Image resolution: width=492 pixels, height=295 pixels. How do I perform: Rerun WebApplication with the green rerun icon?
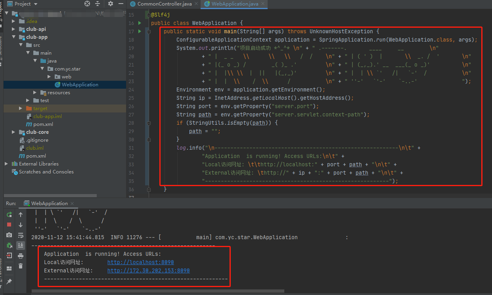(x=9, y=215)
